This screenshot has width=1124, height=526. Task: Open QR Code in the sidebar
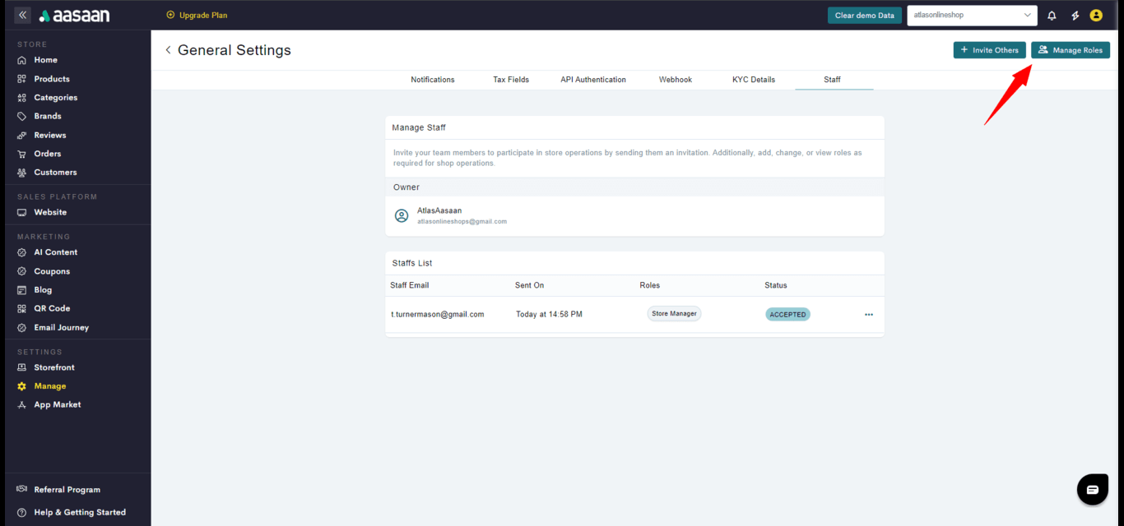[51, 308]
